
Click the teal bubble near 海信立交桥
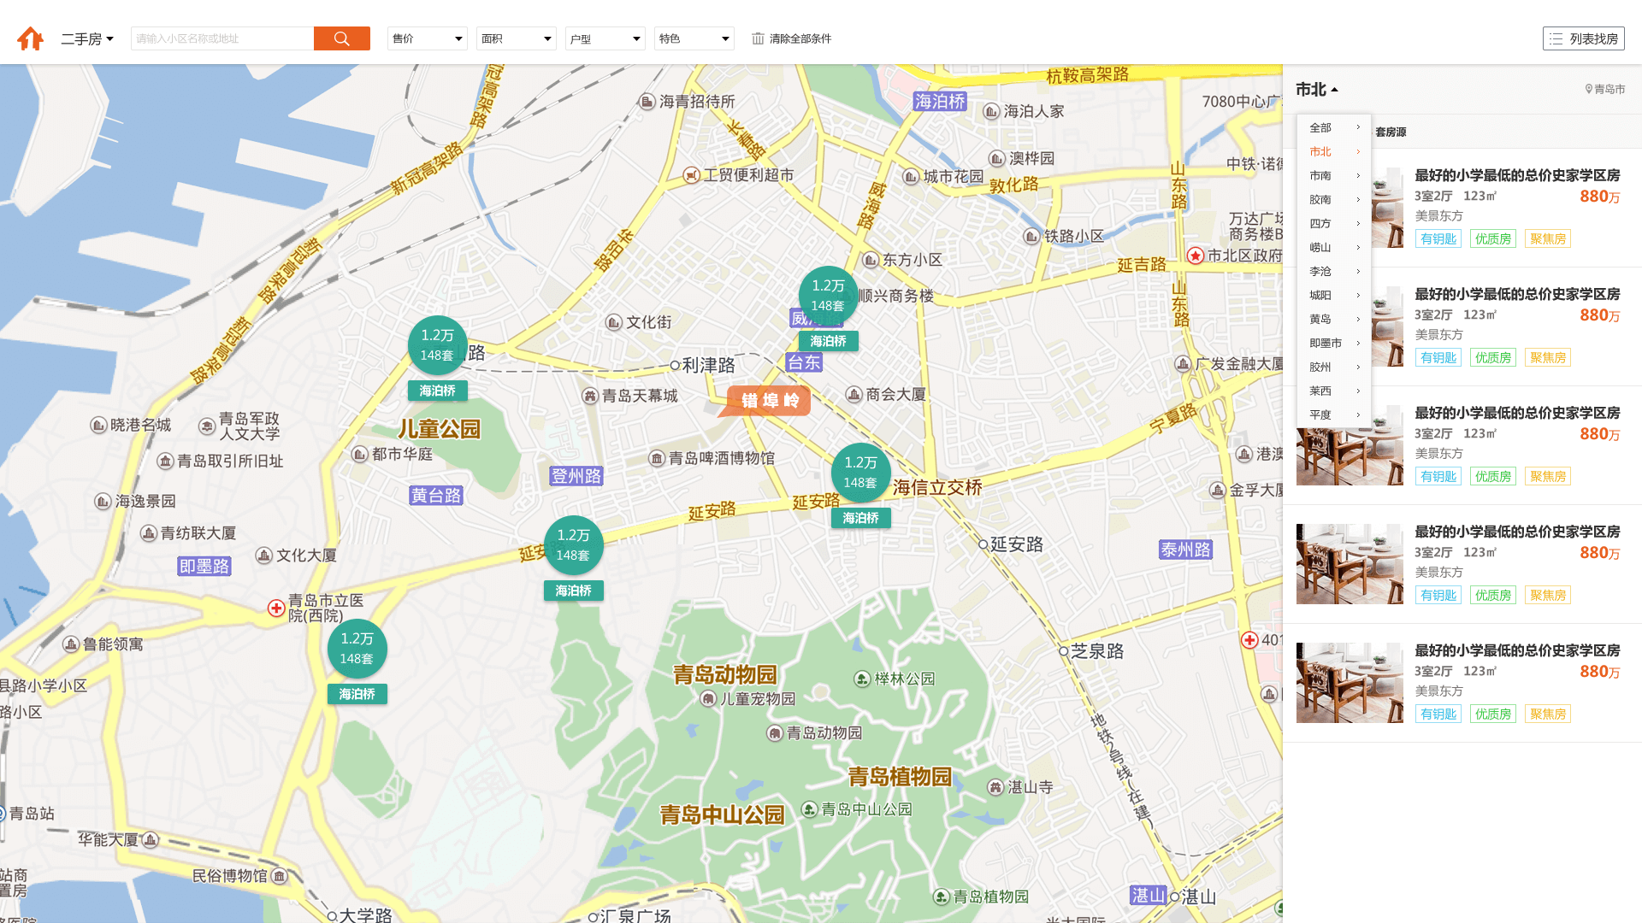tap(860, 473)
